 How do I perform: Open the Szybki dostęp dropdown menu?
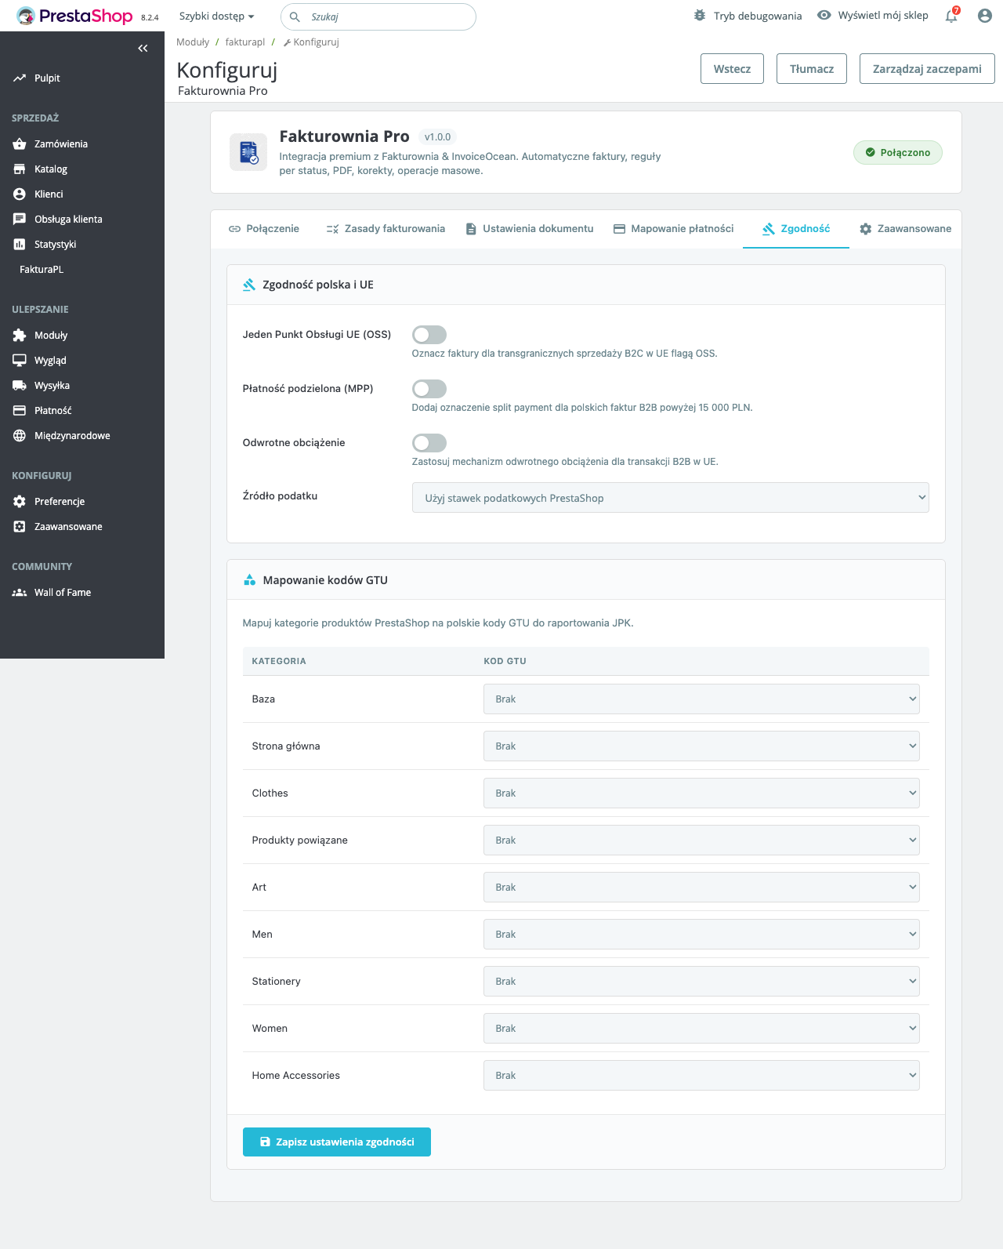[216, 16]
